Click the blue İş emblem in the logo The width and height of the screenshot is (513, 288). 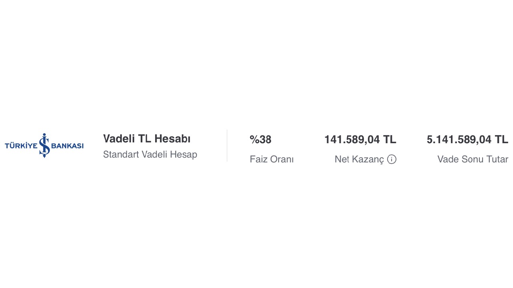(x=44, y=145)
